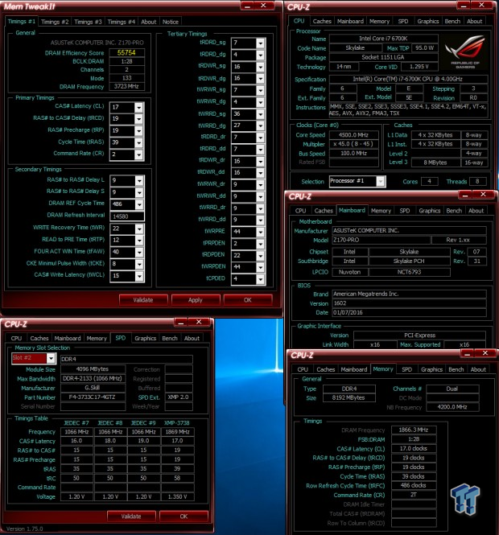Switch to Timings #3 tab in Mem TweakIt
The width and height of the screenshot is (499, 535).
[x=88, y=22]
